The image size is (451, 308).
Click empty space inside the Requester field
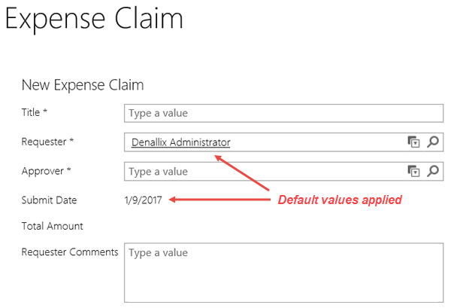click(316, 142)
